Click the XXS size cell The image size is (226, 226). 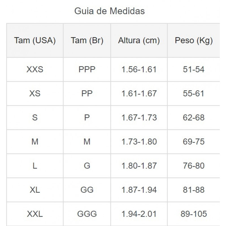35,69
